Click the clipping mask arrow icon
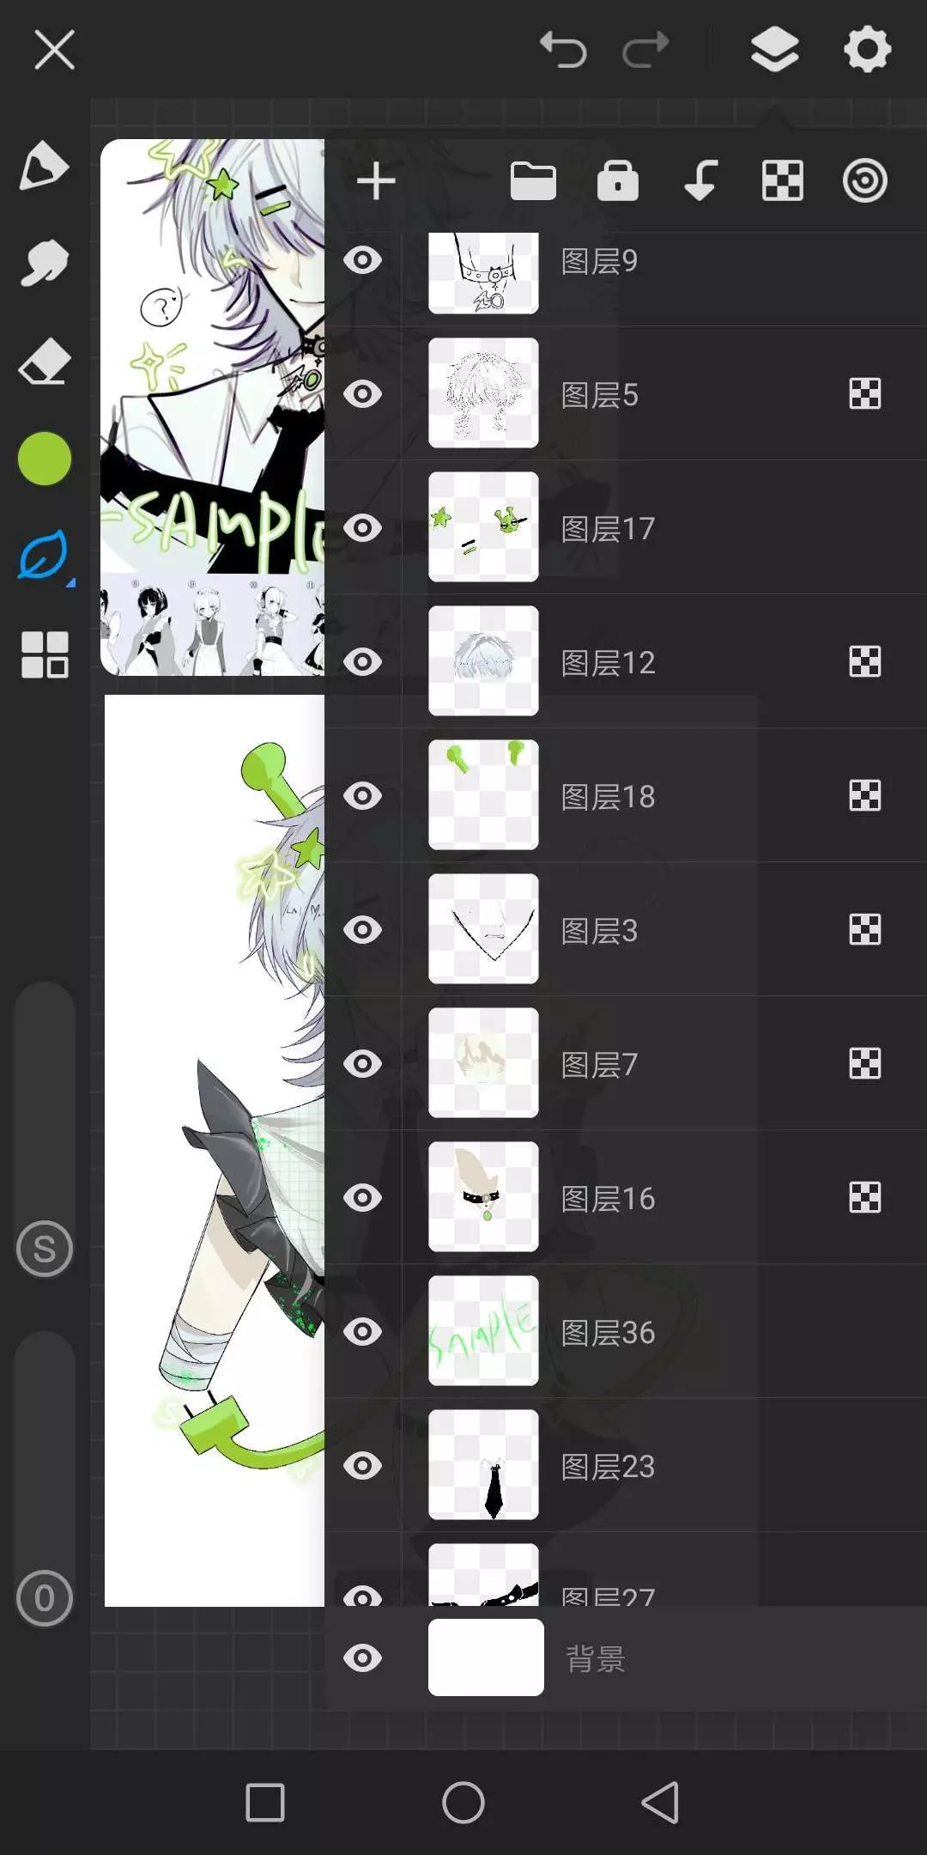 (x=700, y=181)
